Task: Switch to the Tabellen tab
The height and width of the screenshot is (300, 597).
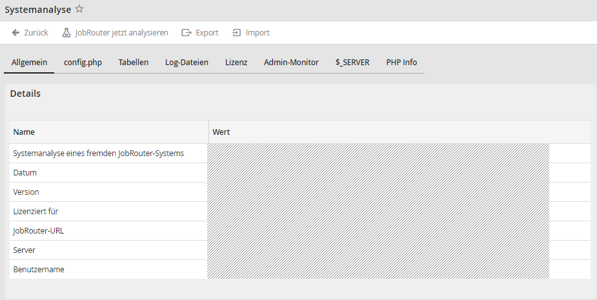Action: [x=134, y=63]
